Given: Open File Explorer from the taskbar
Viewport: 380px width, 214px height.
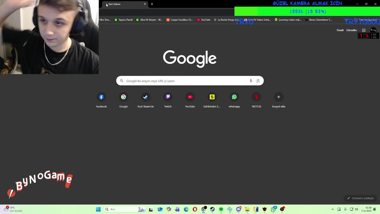Looking at the screenshot, I should [x=247, y=210].
